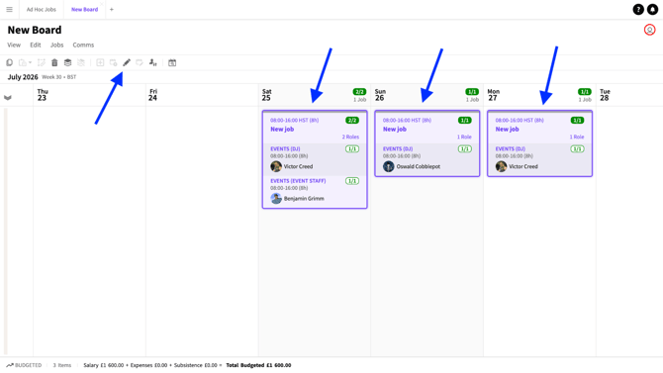Click the name Benjamin Grimm
Image resolution: width=663 pixels, height=373 pixels.
304,198
